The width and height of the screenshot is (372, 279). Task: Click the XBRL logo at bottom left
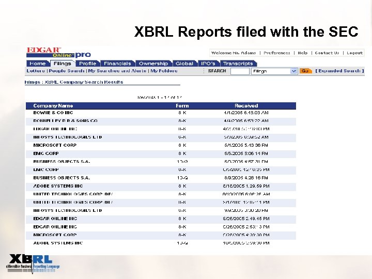(33, 263)
